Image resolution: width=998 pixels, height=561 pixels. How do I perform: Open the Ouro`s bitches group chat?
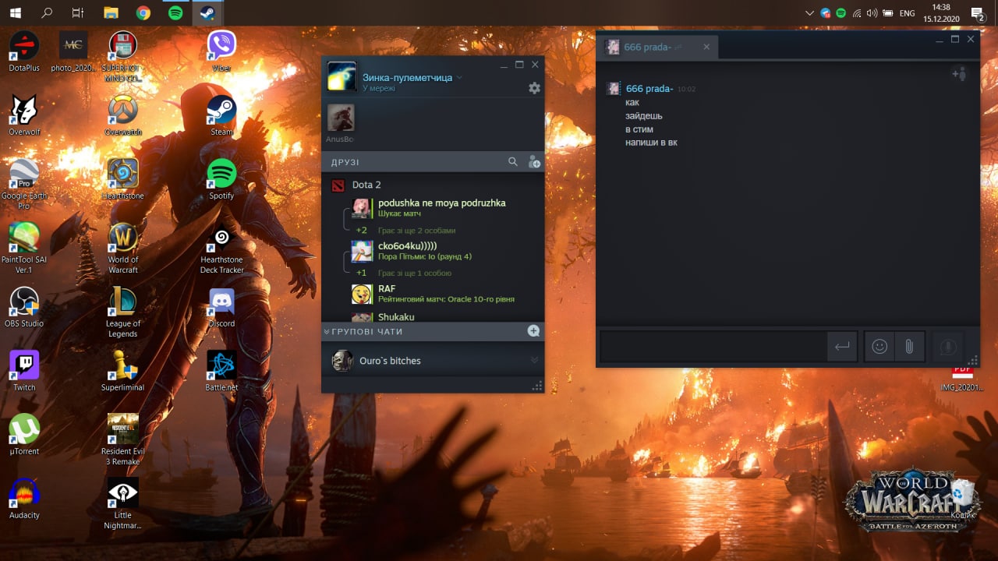(x=433, y=360)
